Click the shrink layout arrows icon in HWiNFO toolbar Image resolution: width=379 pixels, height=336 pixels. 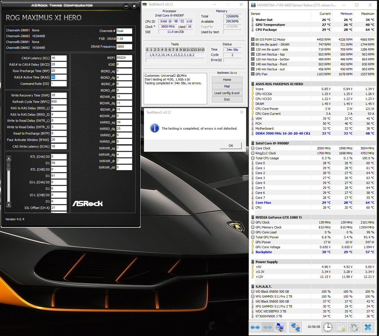(267, 327)
